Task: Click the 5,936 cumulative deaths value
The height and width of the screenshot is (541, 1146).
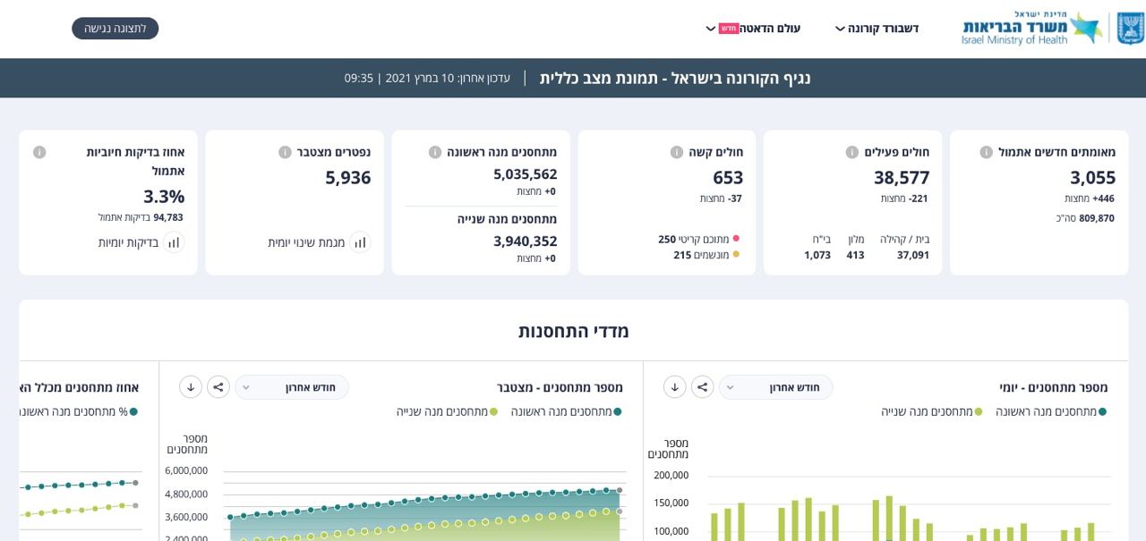Action: pos(348,177)
